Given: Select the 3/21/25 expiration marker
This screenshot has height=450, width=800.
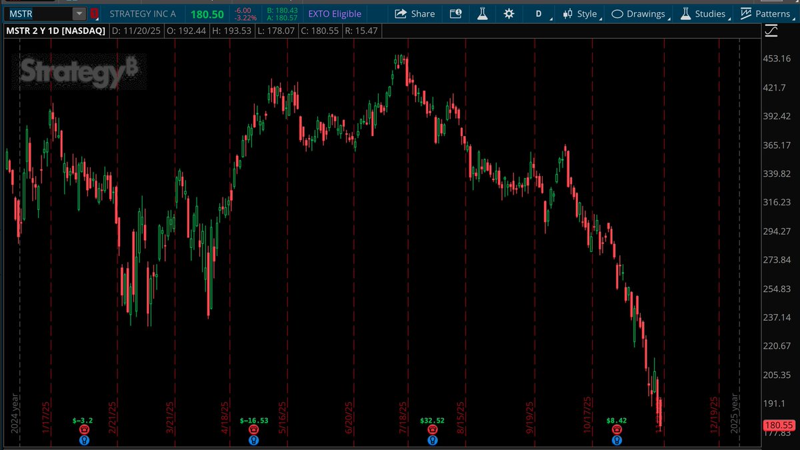Looking at the screenshot, I should pyautogui.click(x=169, y=417).
